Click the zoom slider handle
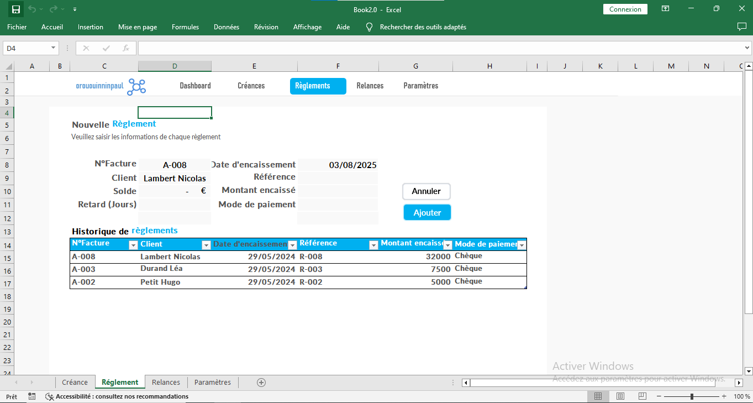 [692, 396]
